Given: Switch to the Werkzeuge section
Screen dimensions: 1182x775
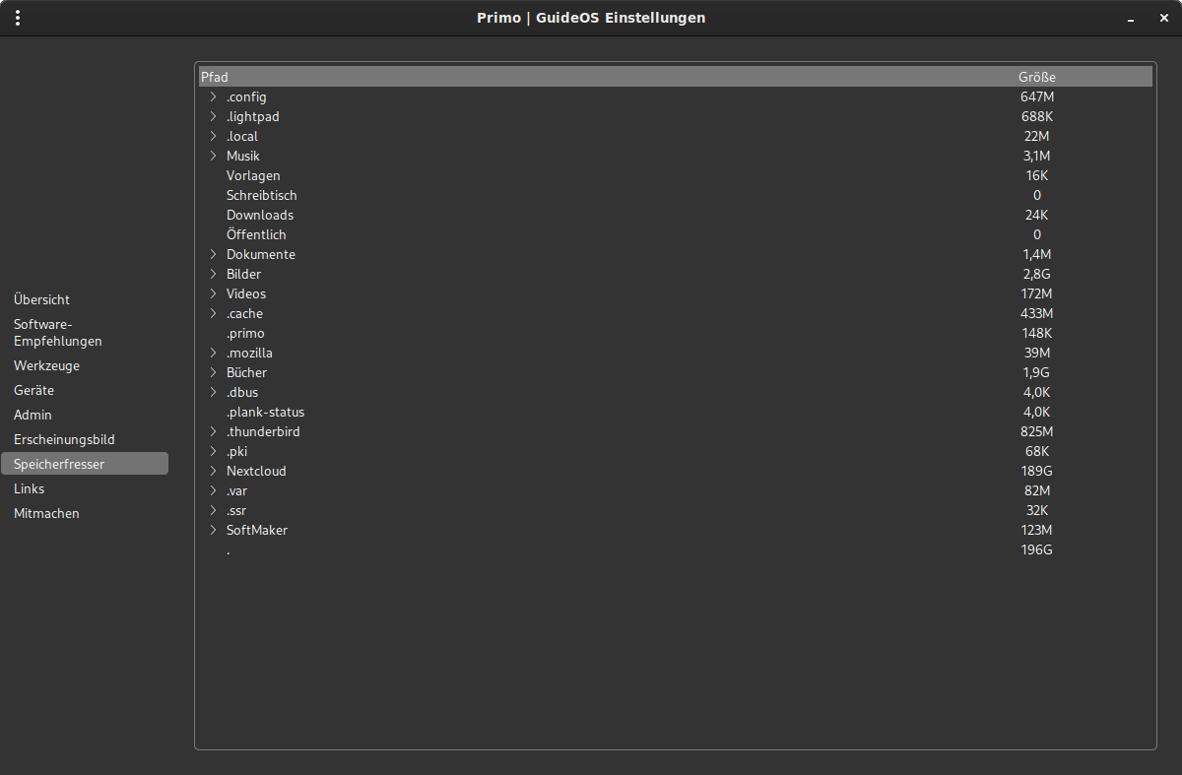Looking at the screenshot, I should (x=46, y=365).
